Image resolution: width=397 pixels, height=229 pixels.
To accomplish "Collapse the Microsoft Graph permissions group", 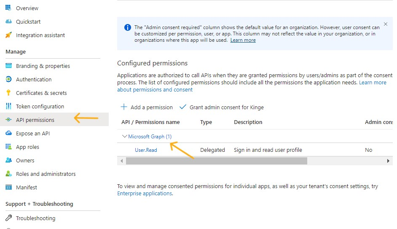I will click(x=124, y=137).
